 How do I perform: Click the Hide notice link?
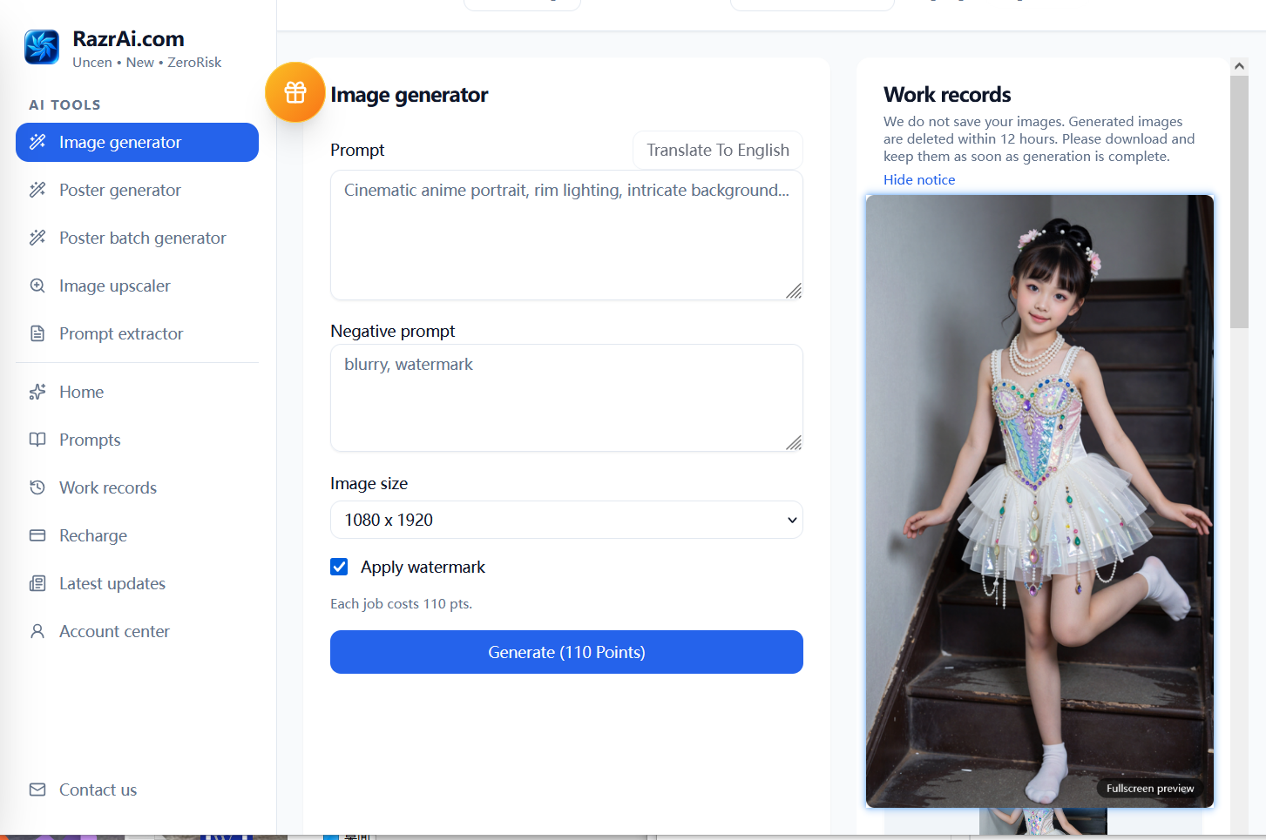click(x=919, y=179)
